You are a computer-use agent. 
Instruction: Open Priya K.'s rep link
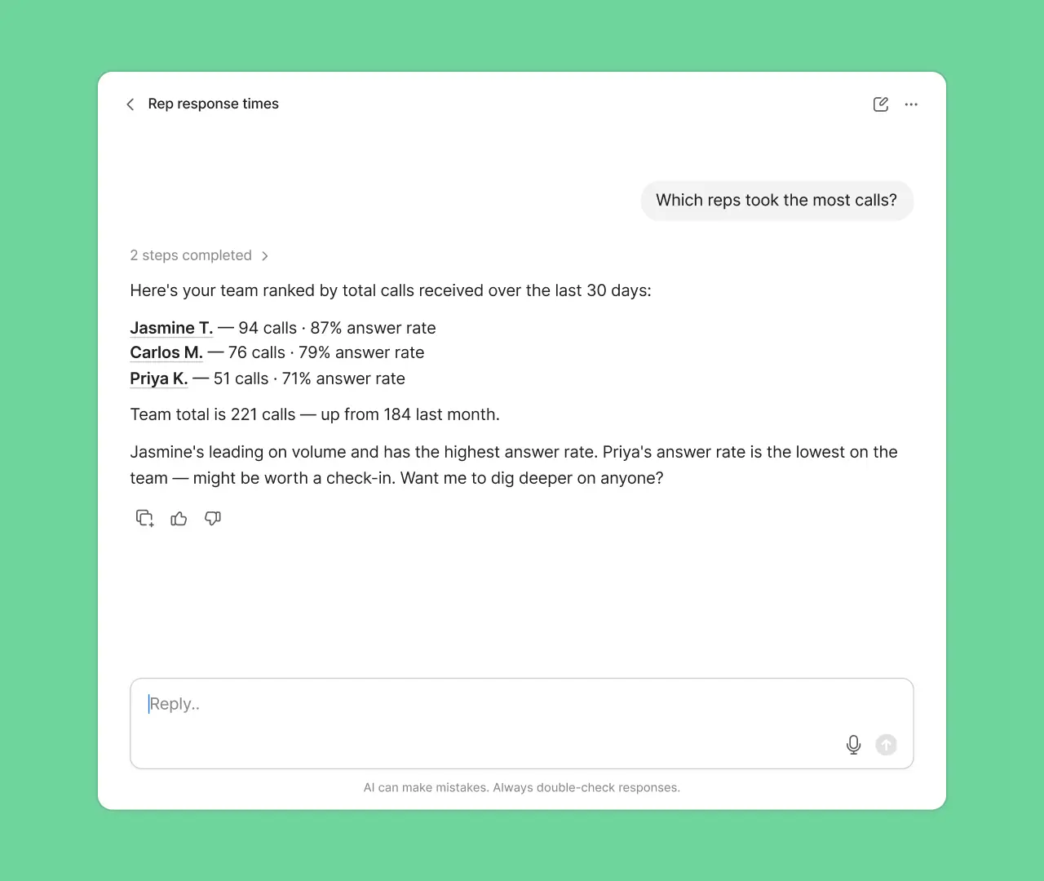[159, 379]
